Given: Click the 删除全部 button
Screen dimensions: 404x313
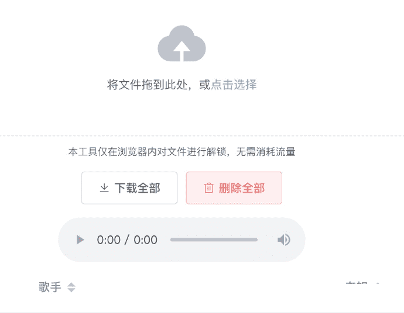Looking at the screenshot, I should pyautogui.click(x=234, y=188).
